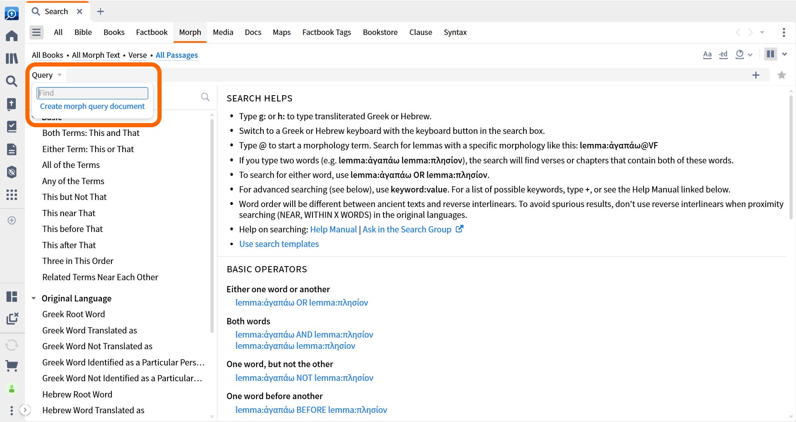Select template This near That
Screen dimensions: 796x422
(69, 213)
